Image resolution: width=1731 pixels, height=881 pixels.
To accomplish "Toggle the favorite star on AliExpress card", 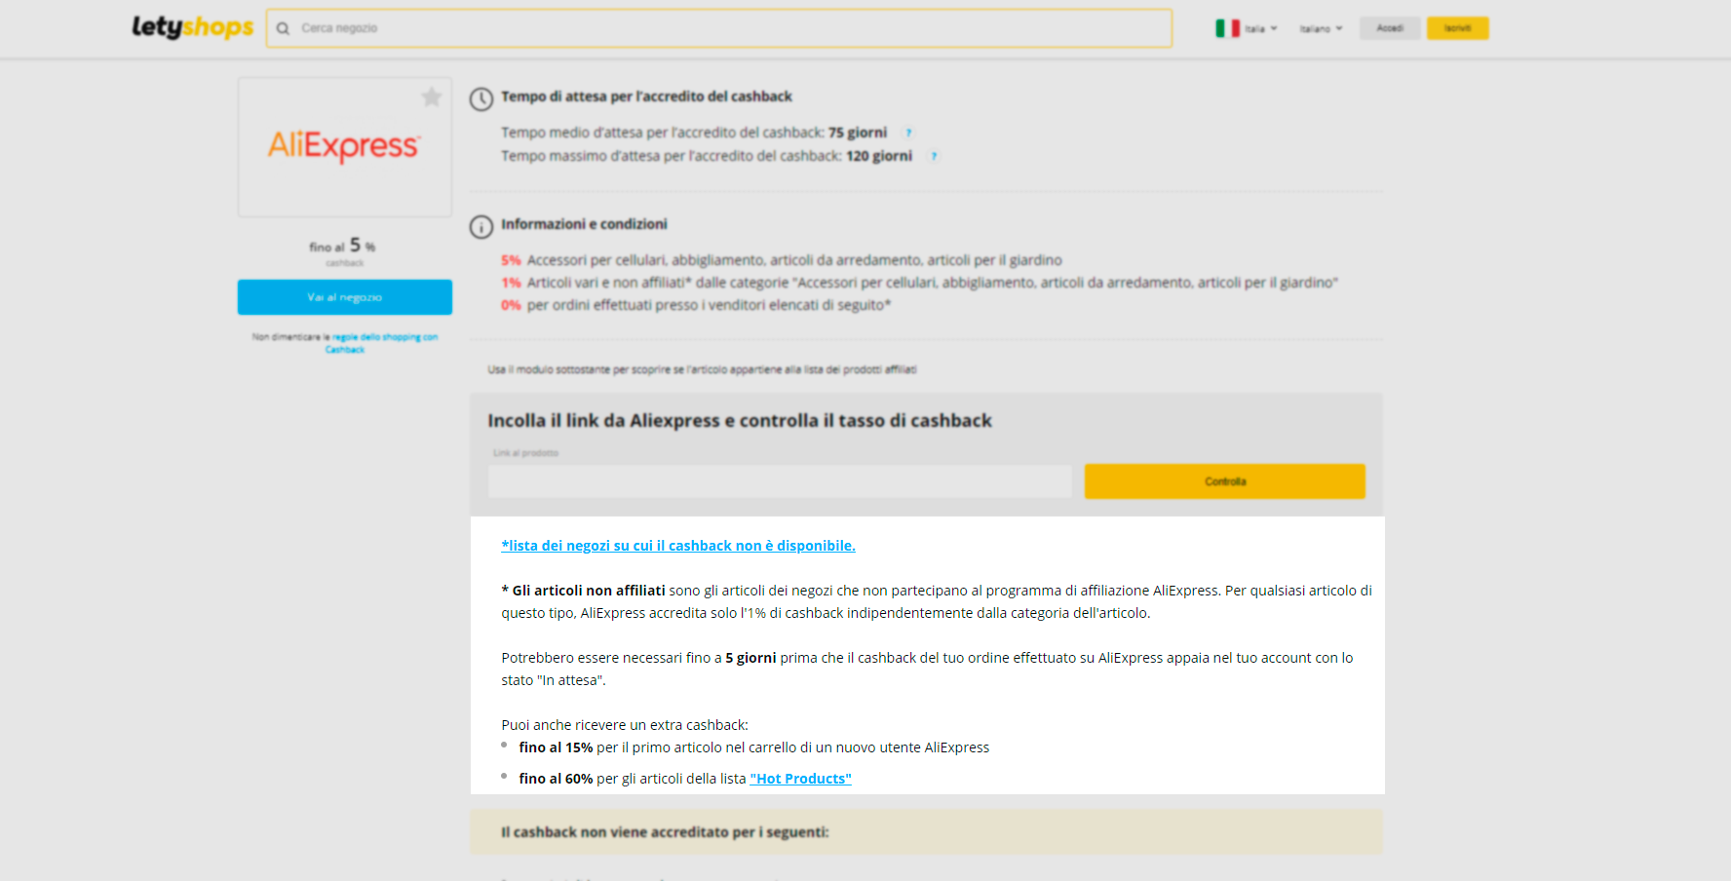I will [x=431, y=96].
